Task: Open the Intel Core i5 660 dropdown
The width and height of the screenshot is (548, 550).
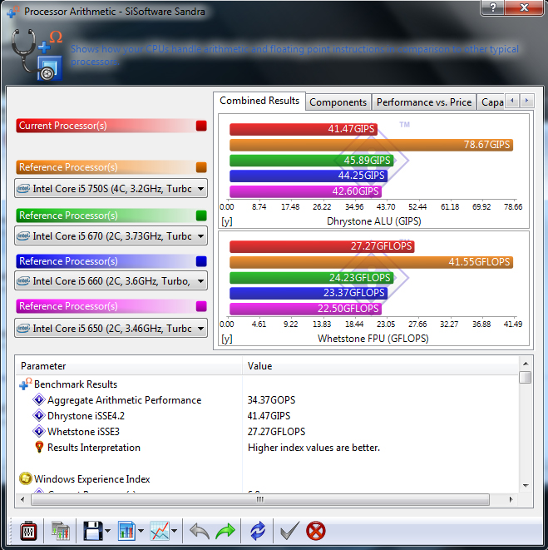Action: pyautogui.click(x=111, y=281)
